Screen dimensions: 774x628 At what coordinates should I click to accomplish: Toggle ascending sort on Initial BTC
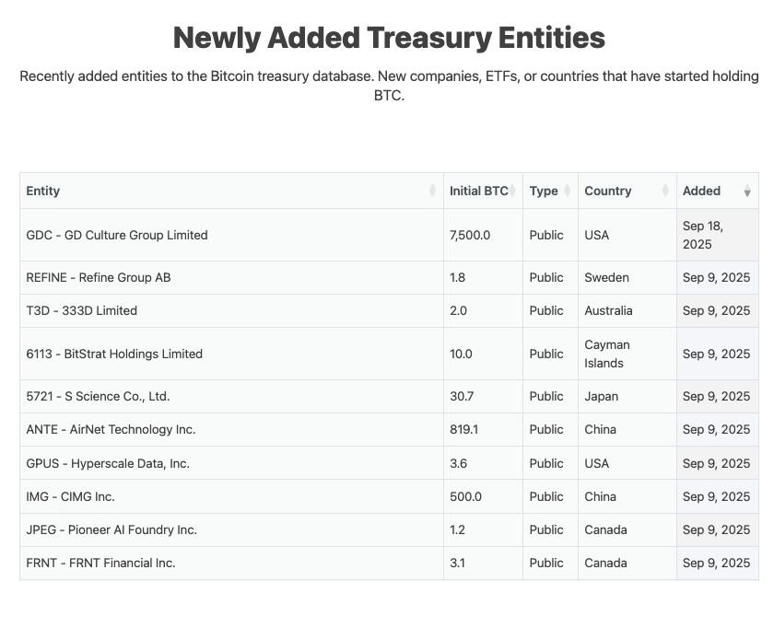click(512, 191)
